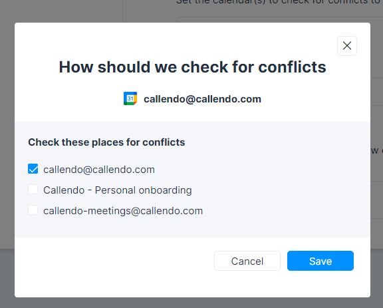
Task: Uncheck the callendo@callendo.com calendar checkbox
Action: pyautogui.click(x=33, y=169)
